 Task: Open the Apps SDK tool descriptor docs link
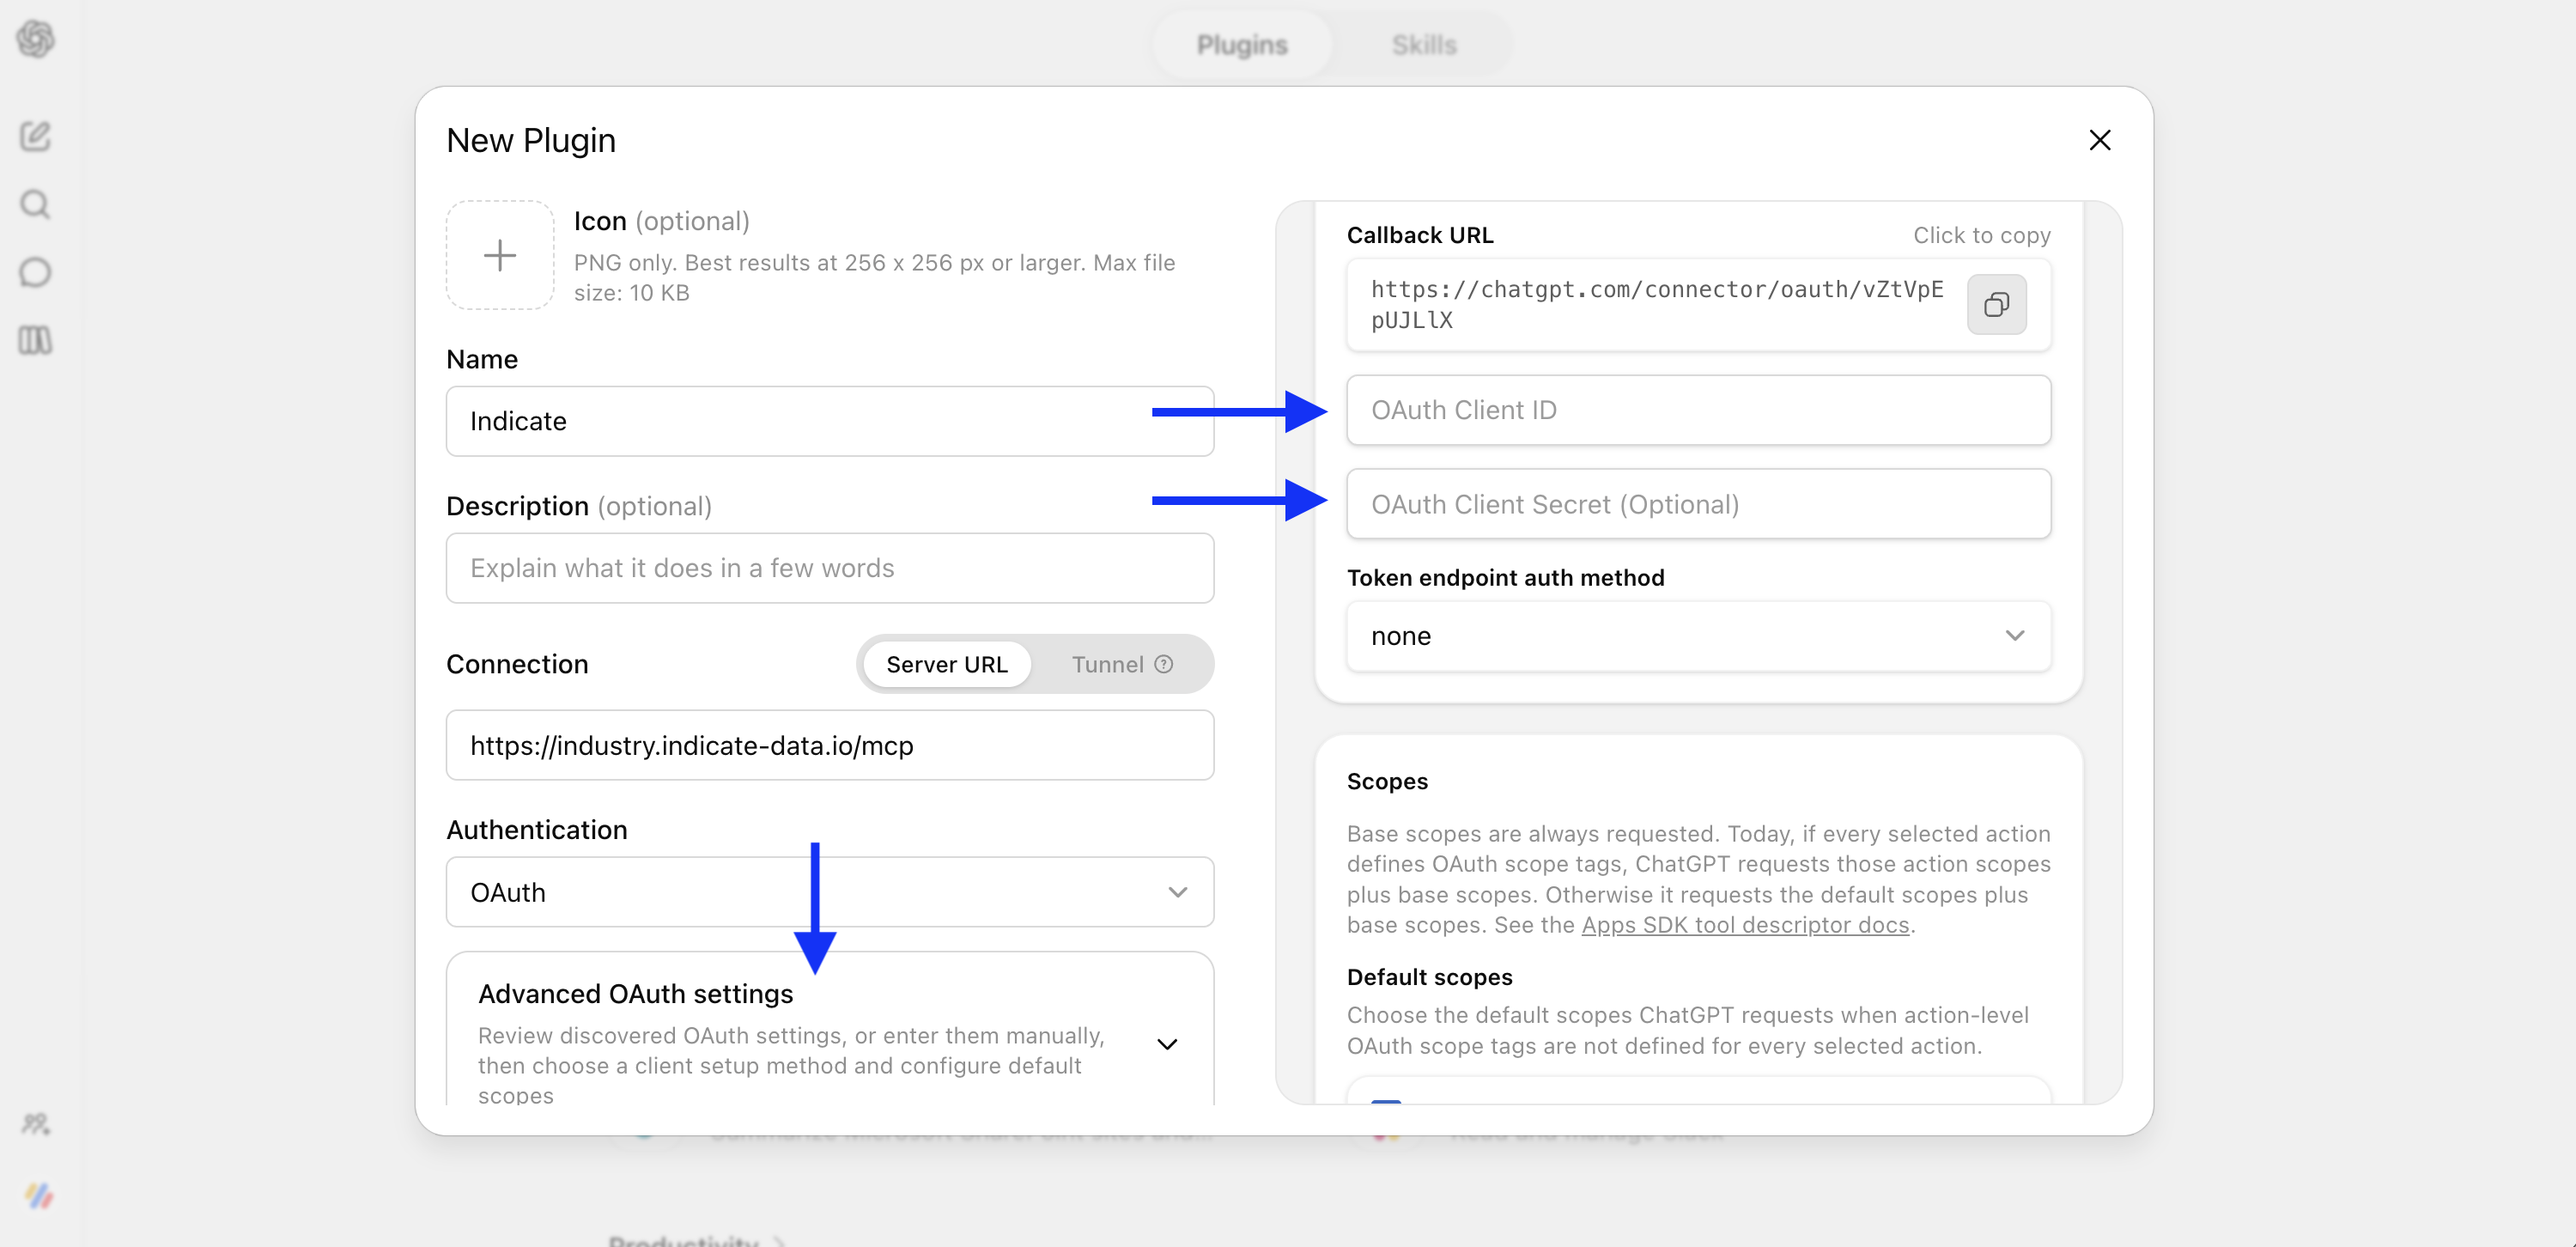pyautogui.click(x=1745, y=925)
